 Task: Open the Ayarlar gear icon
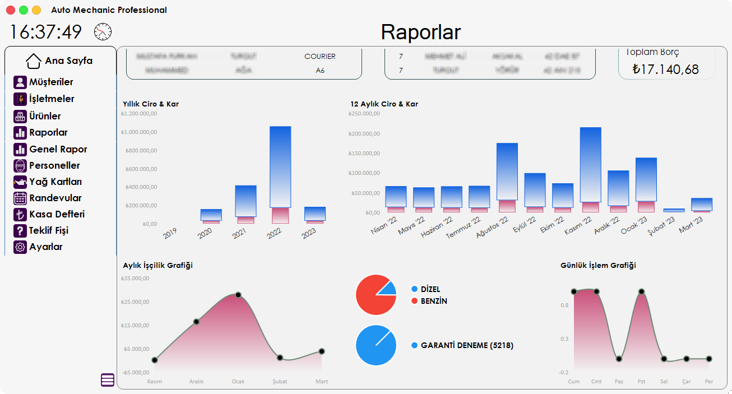pyautogui.click(x=20, y=247)
